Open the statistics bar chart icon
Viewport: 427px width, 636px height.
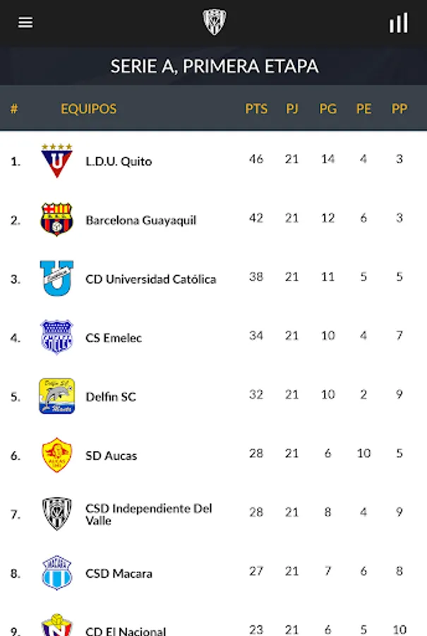(398, 23)
